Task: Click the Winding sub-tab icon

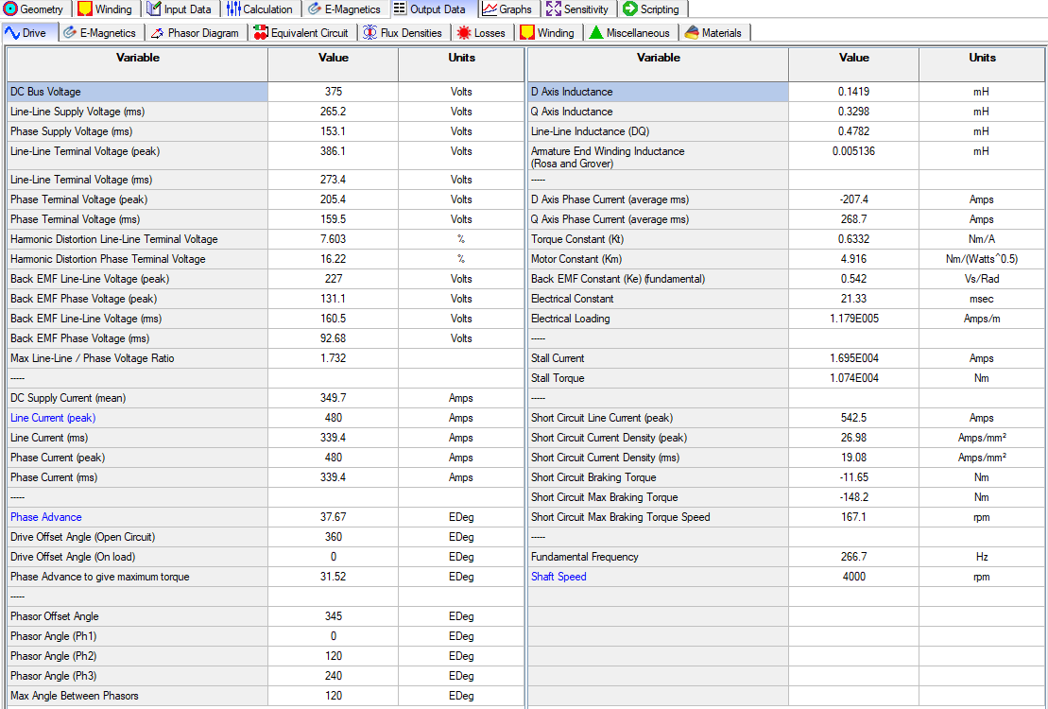Action: click(x=527, y=33)
